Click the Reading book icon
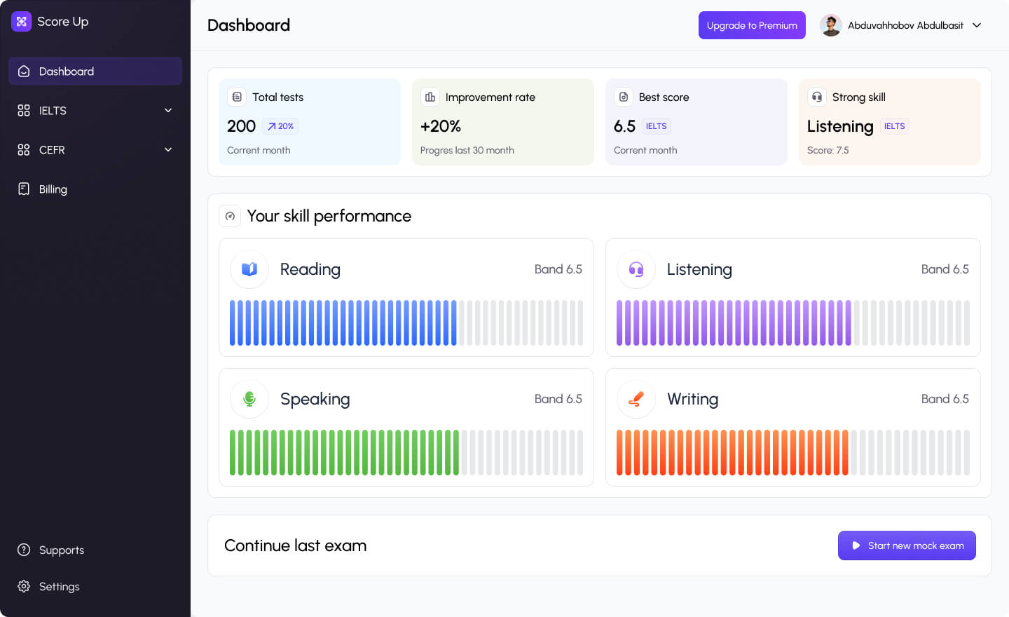The width and height of the screenshot is (1009, 617). click(249, 269)
